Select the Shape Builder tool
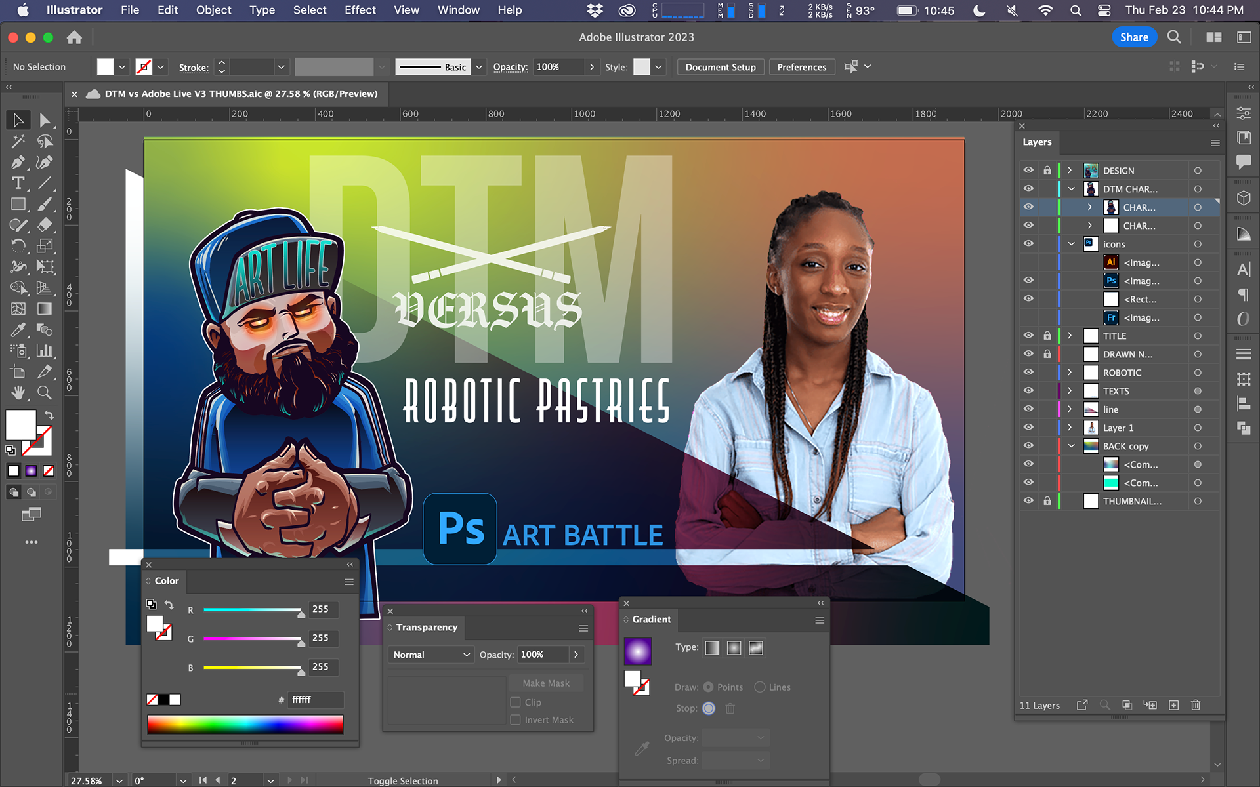 pos(18,288)
